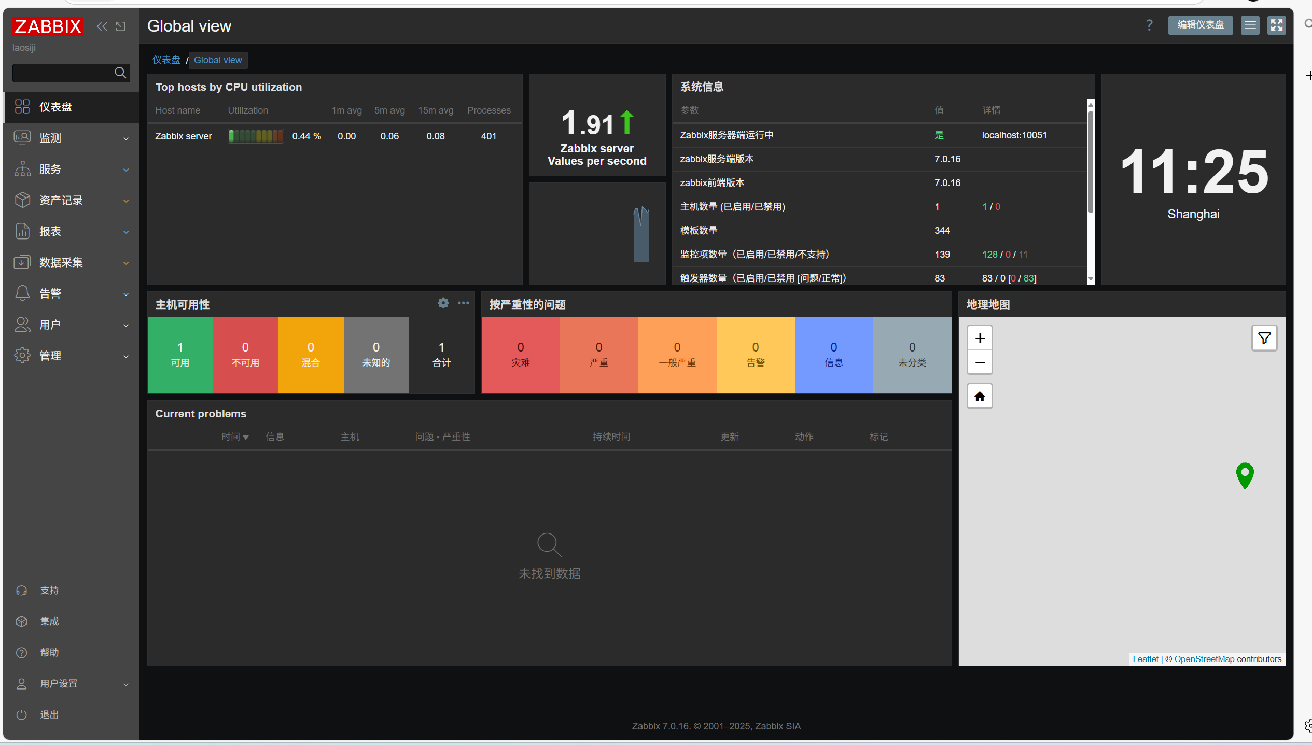Viewport: 1312px width, 745px height.
Task: Open the 主机可用性 widget gear settings
Action: (443, 303)
